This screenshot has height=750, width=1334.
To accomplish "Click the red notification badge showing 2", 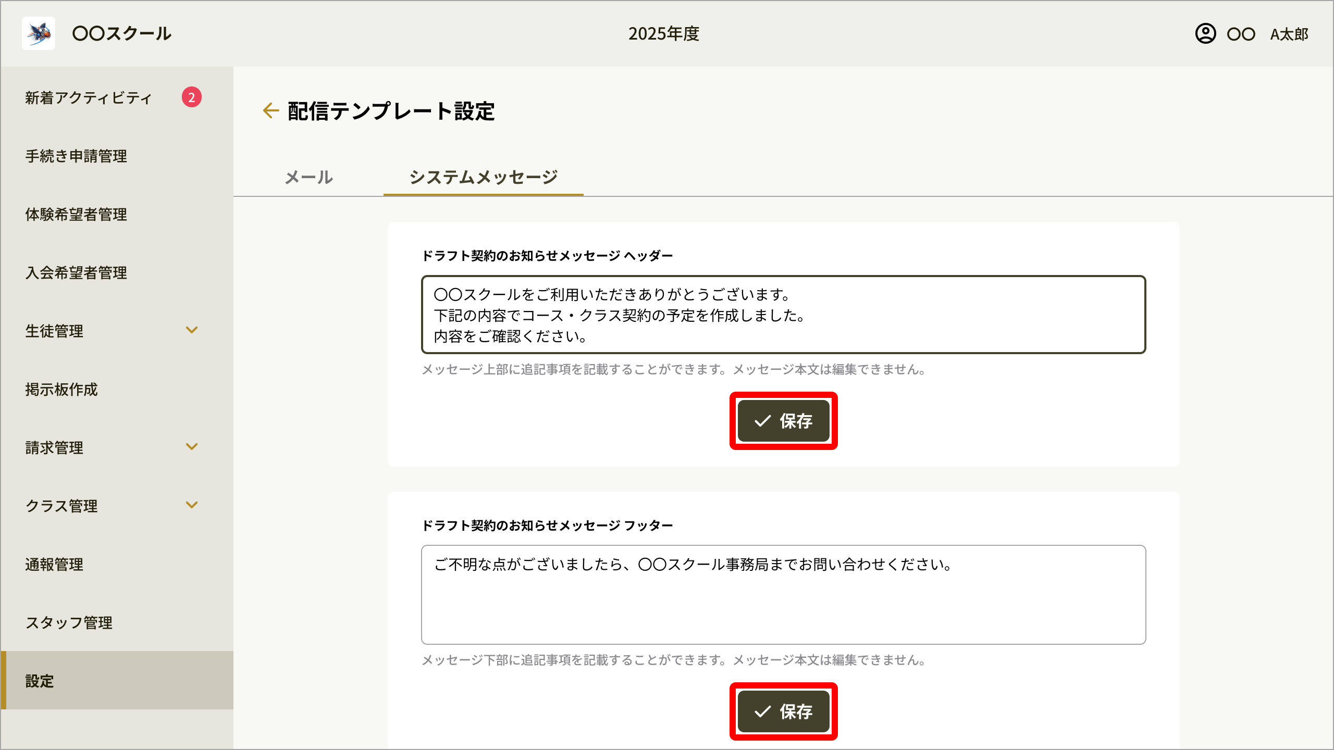I will click(x=192, y=97).
